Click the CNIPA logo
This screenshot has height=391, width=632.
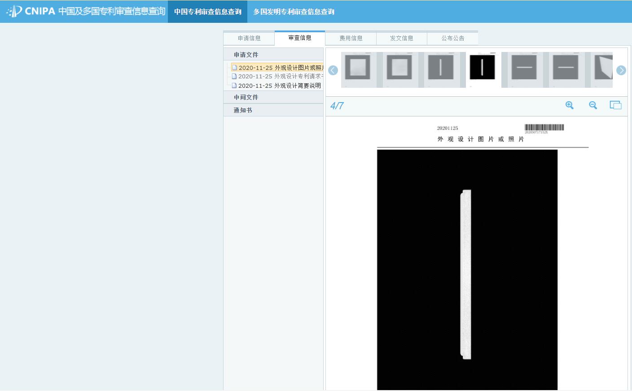[x=31, y=11]
